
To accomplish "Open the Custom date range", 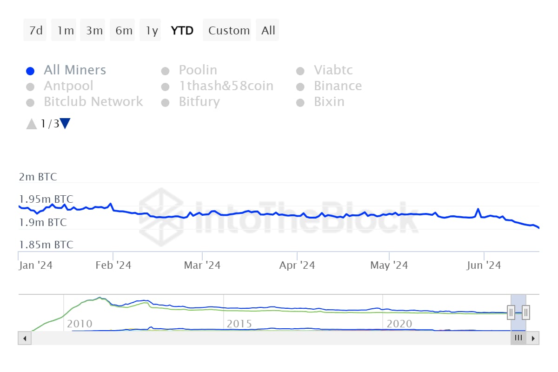I will [229, 31].
